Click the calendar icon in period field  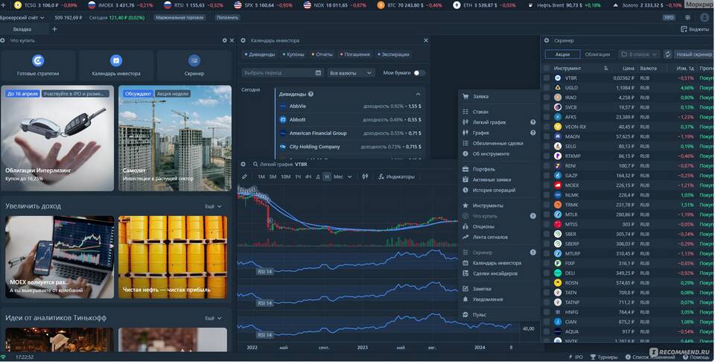click(x=318, y=73)
